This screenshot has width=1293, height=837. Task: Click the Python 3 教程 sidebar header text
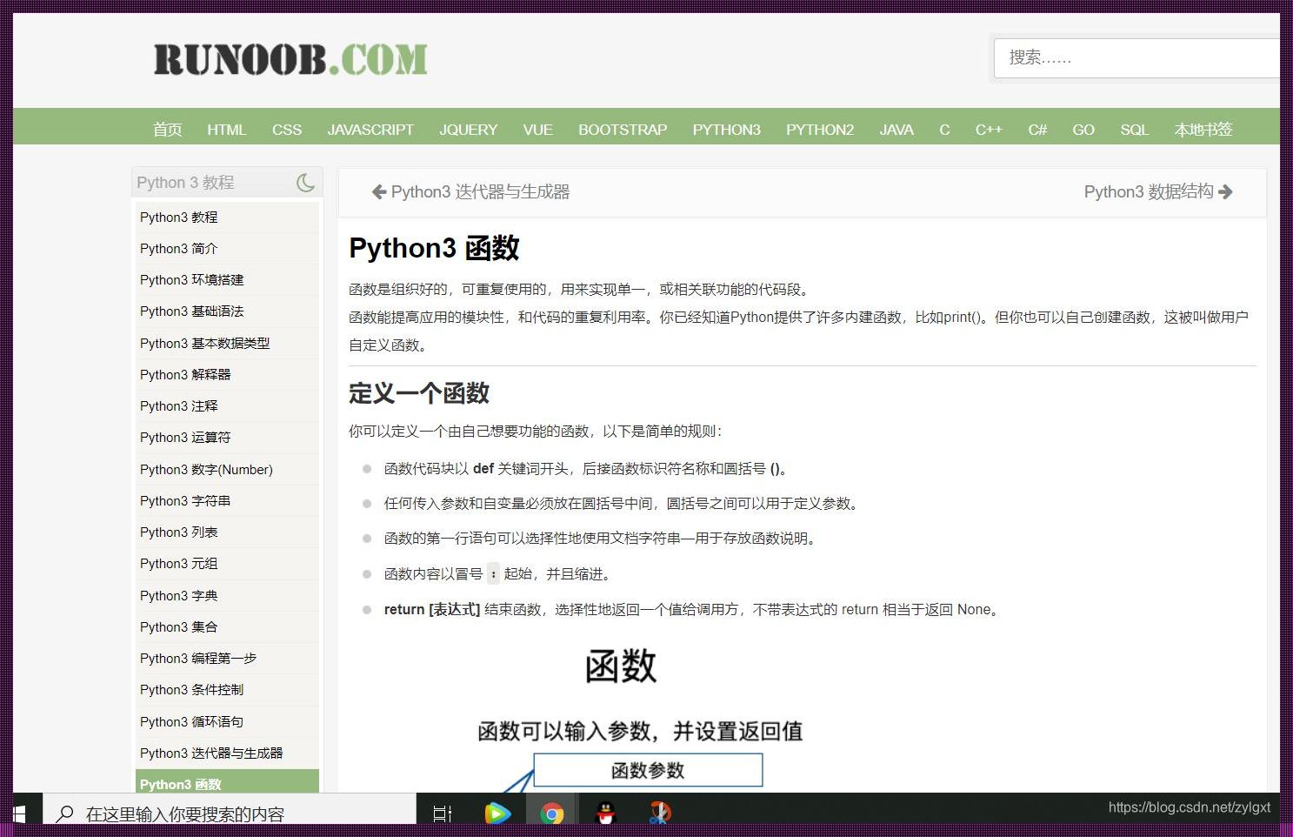pos(185,183)
